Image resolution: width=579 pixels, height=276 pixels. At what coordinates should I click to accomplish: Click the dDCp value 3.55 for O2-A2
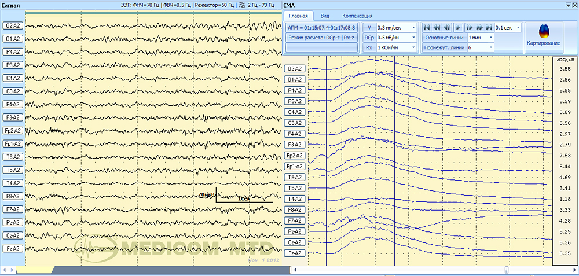tap(565, 69)
